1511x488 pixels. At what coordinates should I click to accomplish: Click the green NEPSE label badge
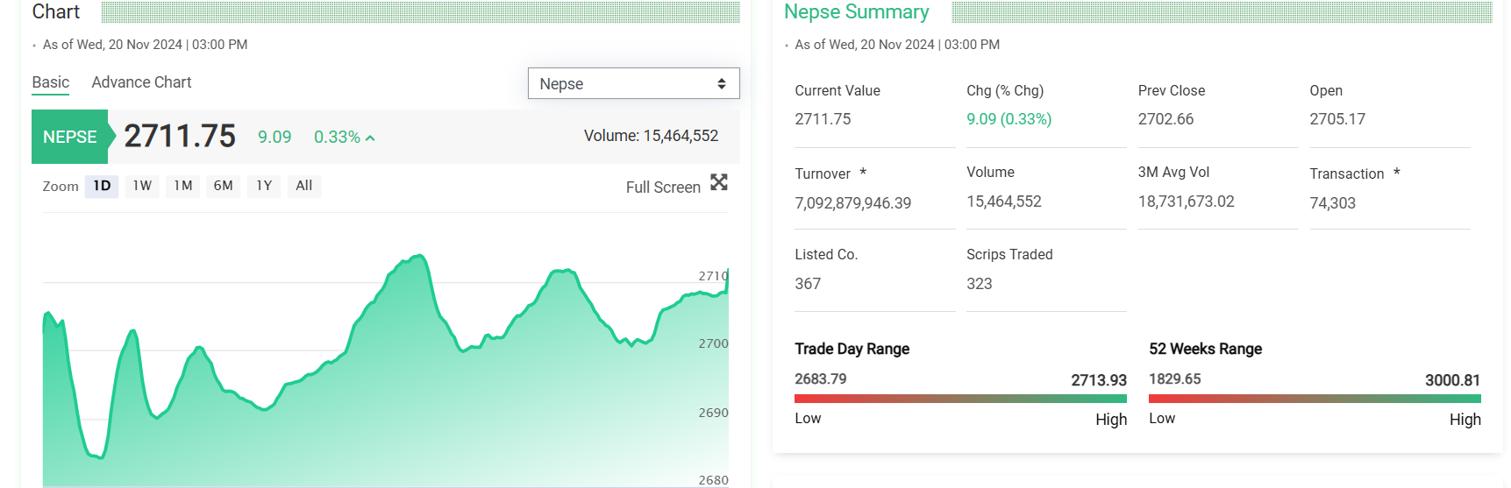(70, 137)
